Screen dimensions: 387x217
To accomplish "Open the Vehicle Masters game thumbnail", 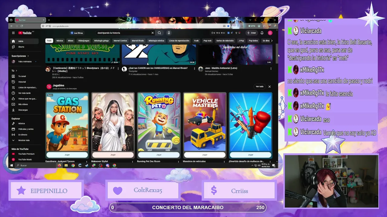I will tap(205, 122).
